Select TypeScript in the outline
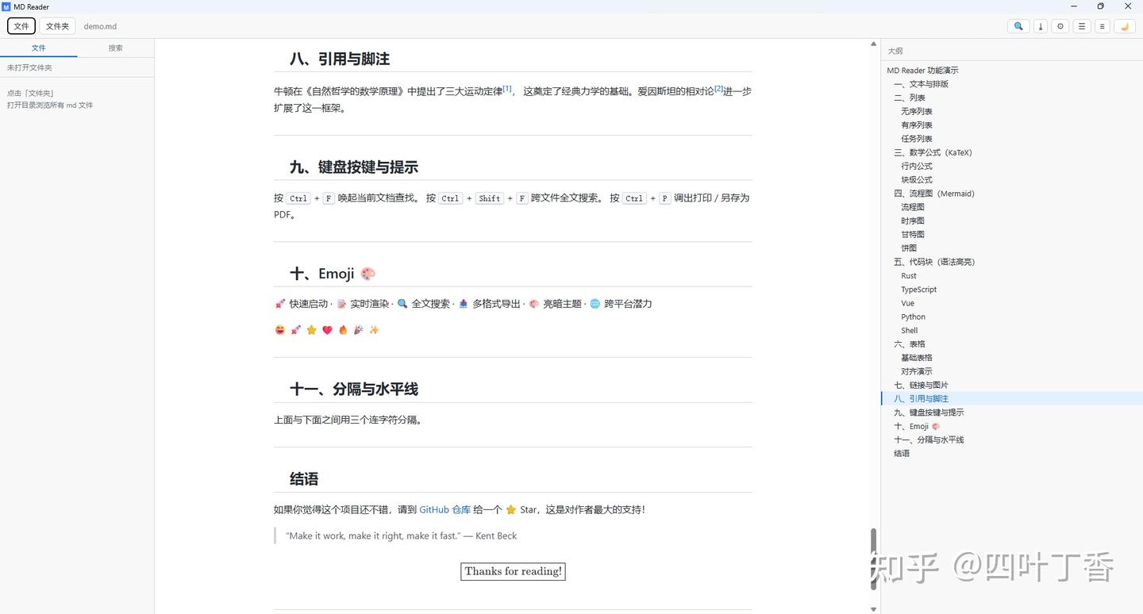 919,290
